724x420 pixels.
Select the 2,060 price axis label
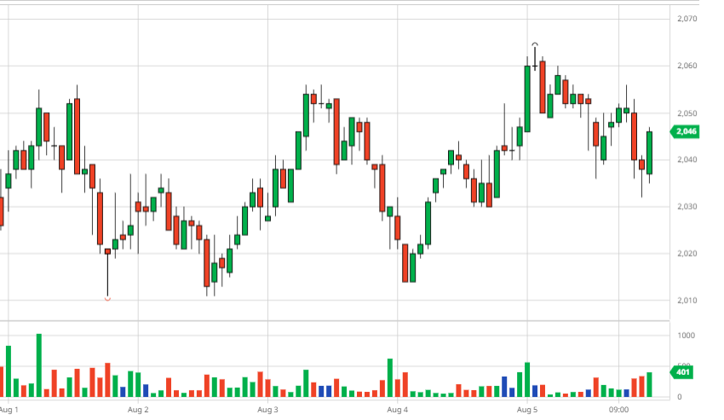(687, 66)
